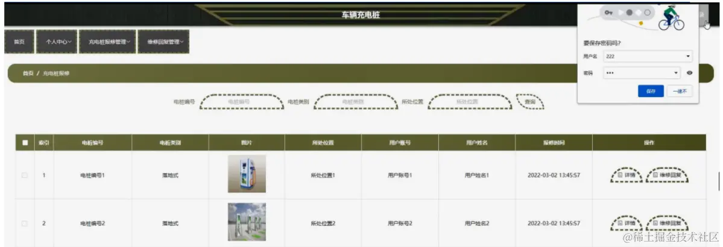The image size is (723, 247).
Task: Click 保存 to save the password
Action: [651, 91]
